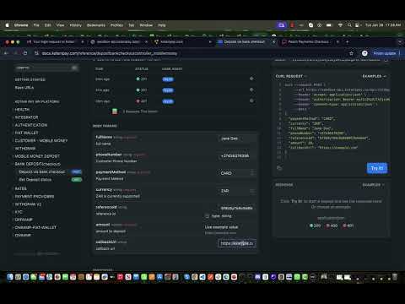Open Finder from the Dock
This screenshot has height=304, width=405.
10,277
